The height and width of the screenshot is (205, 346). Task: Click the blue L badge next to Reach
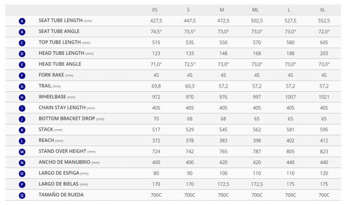pos(22,140)
